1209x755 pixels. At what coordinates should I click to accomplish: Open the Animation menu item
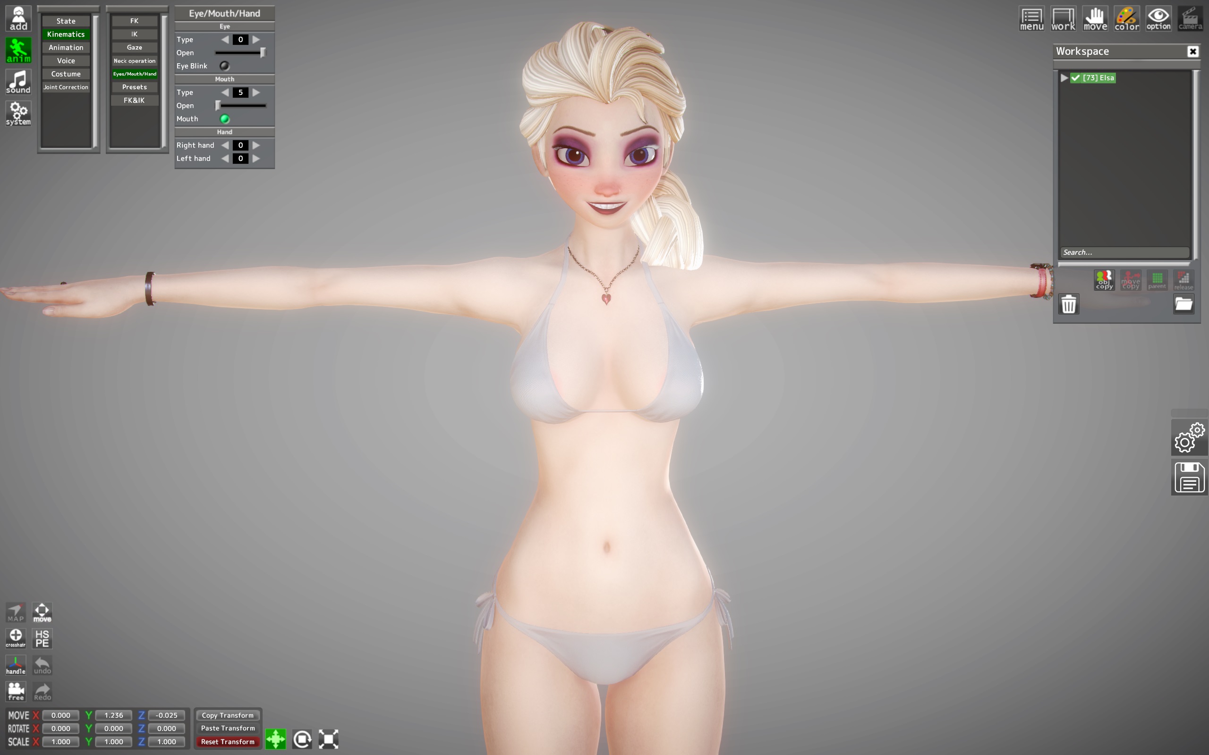click(66, 48)
